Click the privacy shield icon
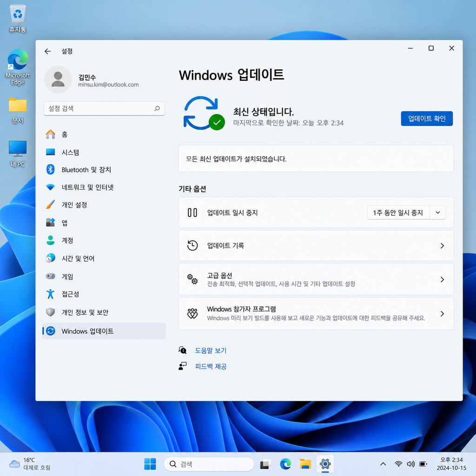Image resolution: width=476 pixels, height=476 pixels. click(x=50, y=312)
